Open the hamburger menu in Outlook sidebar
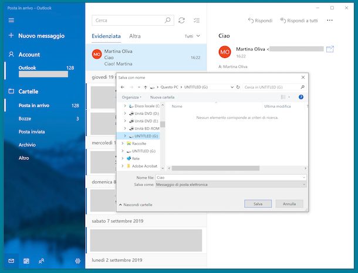The width and height of the screenshot is (358, 273). click(x=11, y=20)
